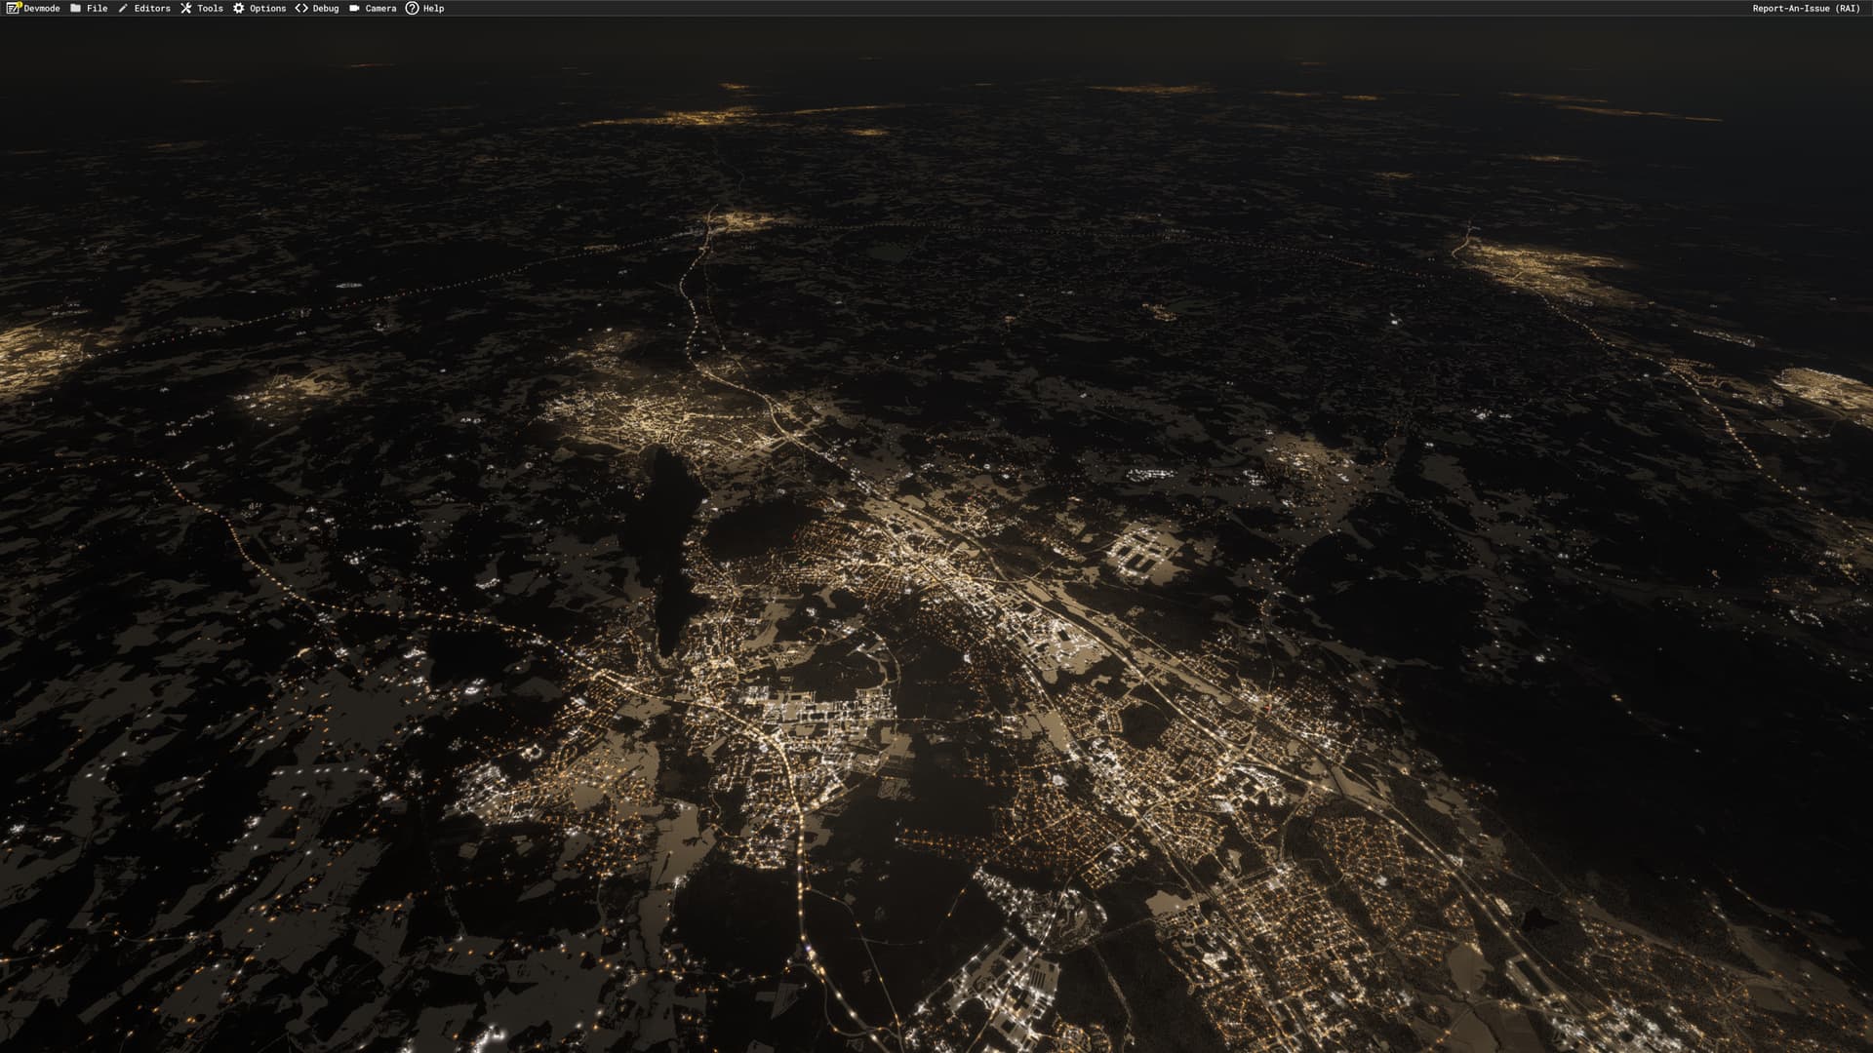Click the Help question-mark icon
1873x1053 pixels.
click(x=412, y=8)
